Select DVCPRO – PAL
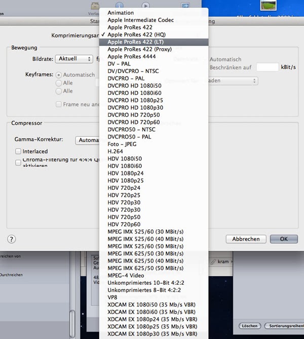 154,78
